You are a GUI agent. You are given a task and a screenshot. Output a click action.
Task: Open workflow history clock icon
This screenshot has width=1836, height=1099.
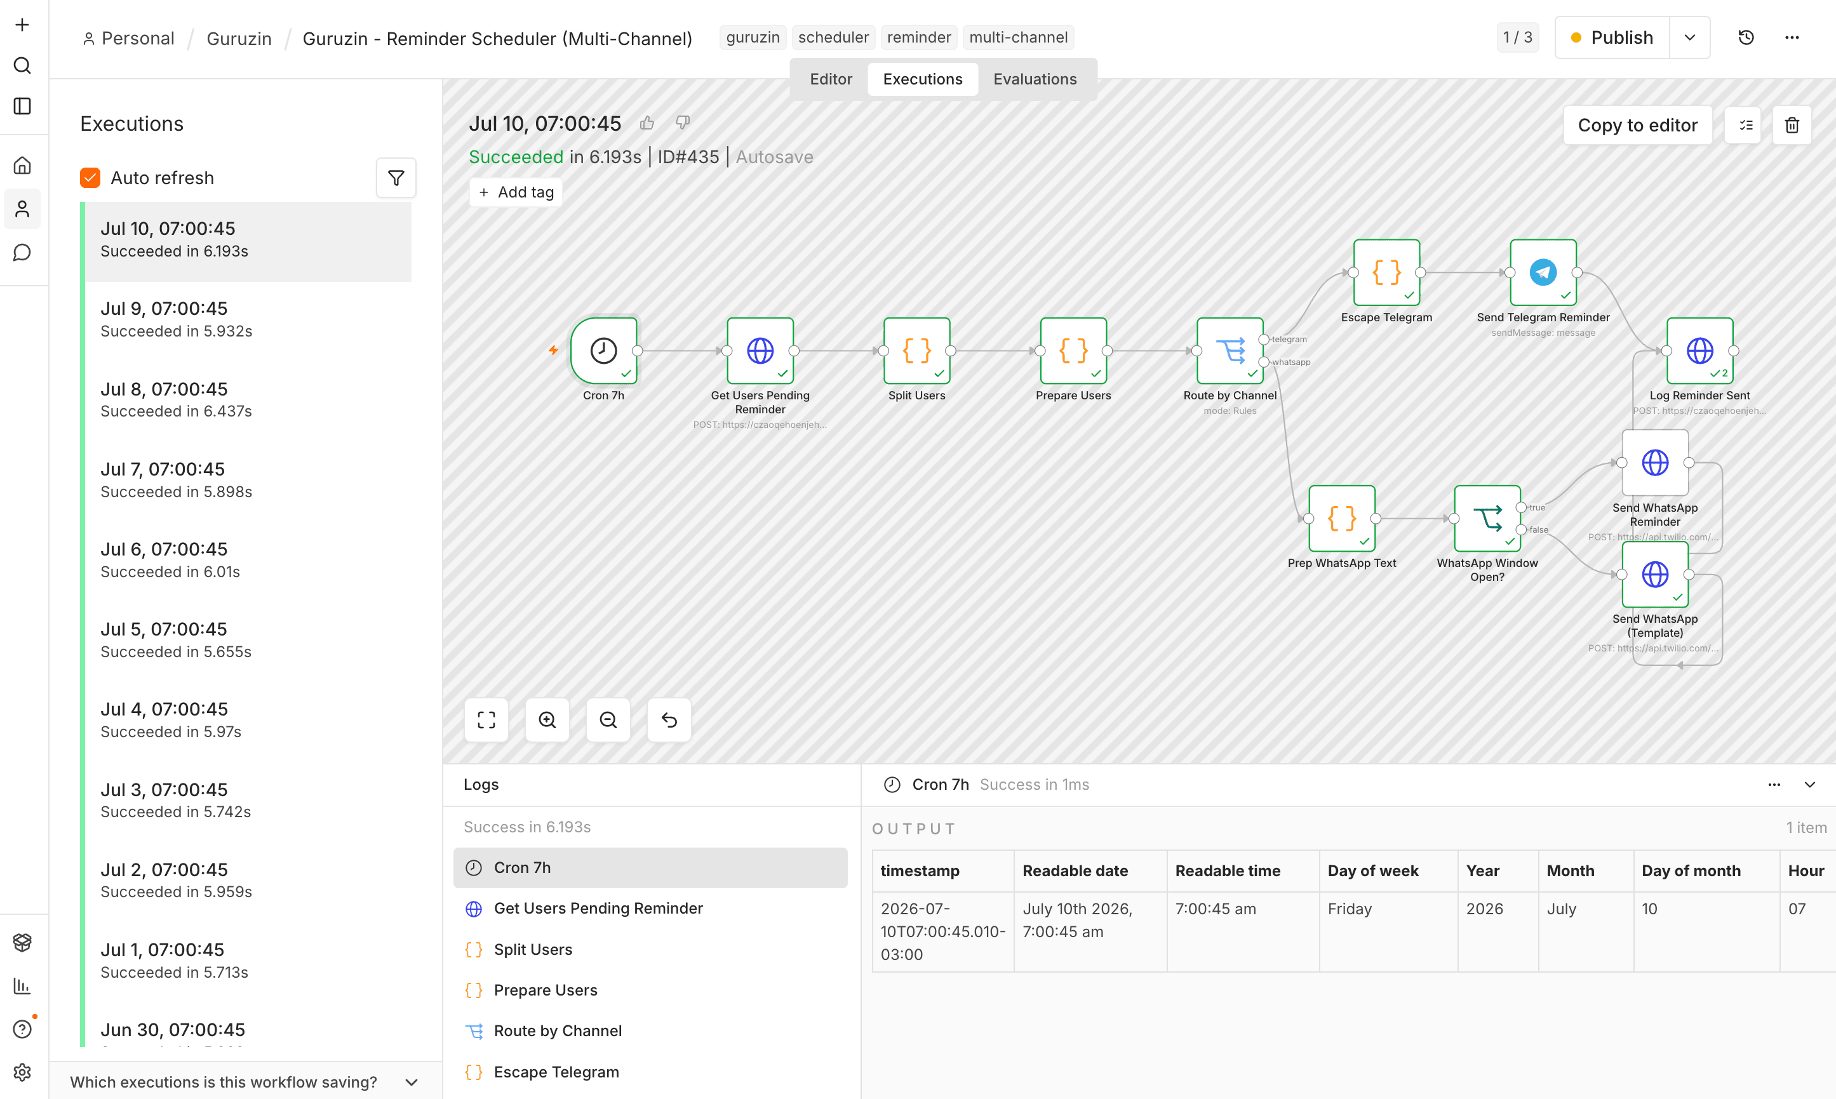tap(1746, 37)
